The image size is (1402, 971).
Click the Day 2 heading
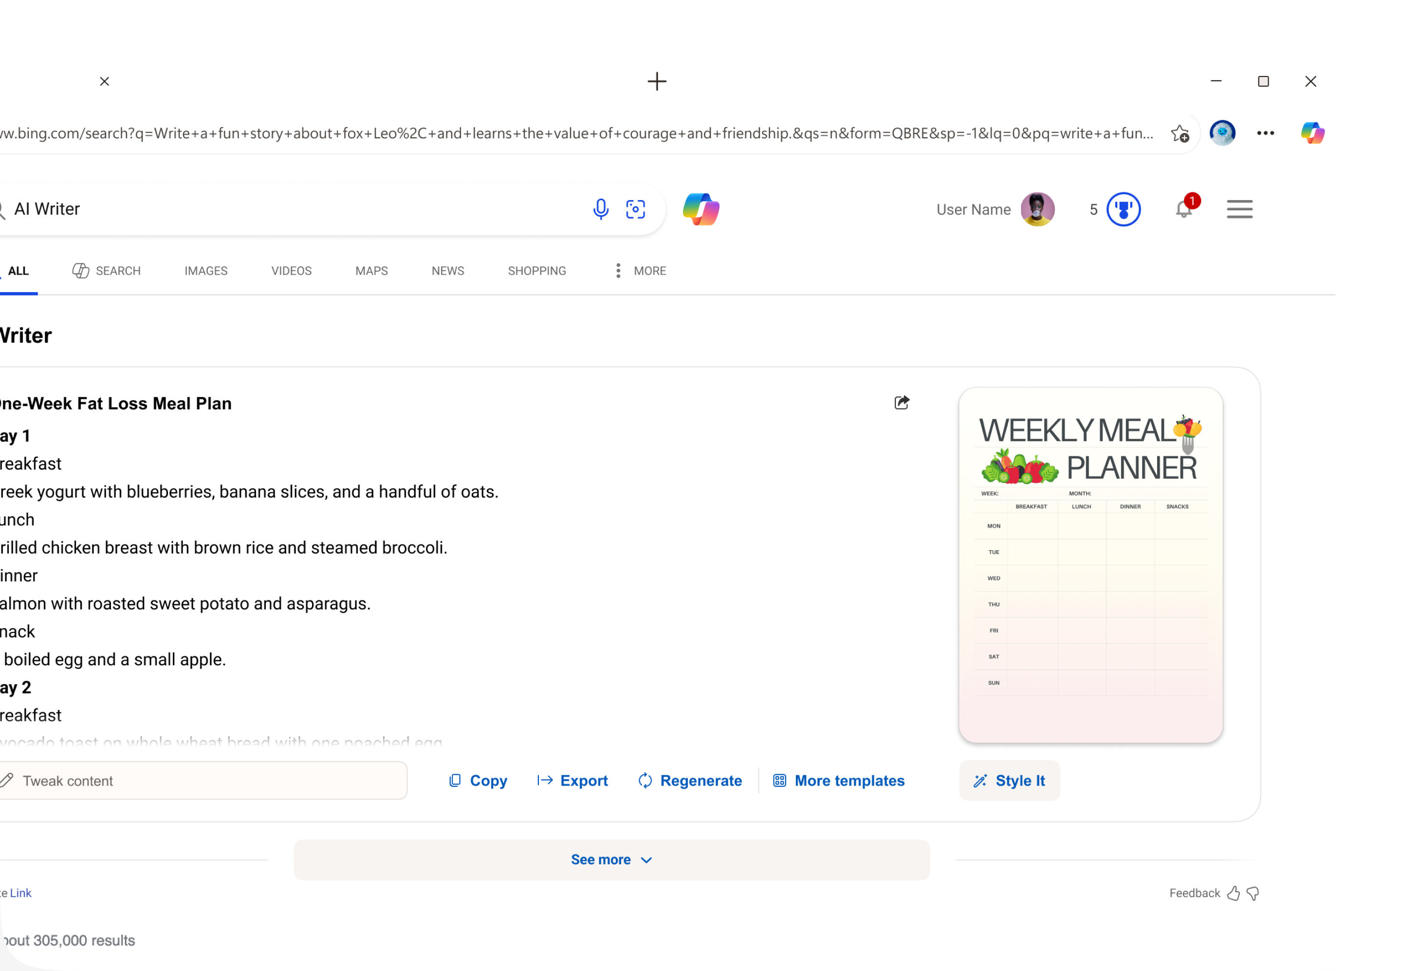pyautogui.click(x=15, y=688)
